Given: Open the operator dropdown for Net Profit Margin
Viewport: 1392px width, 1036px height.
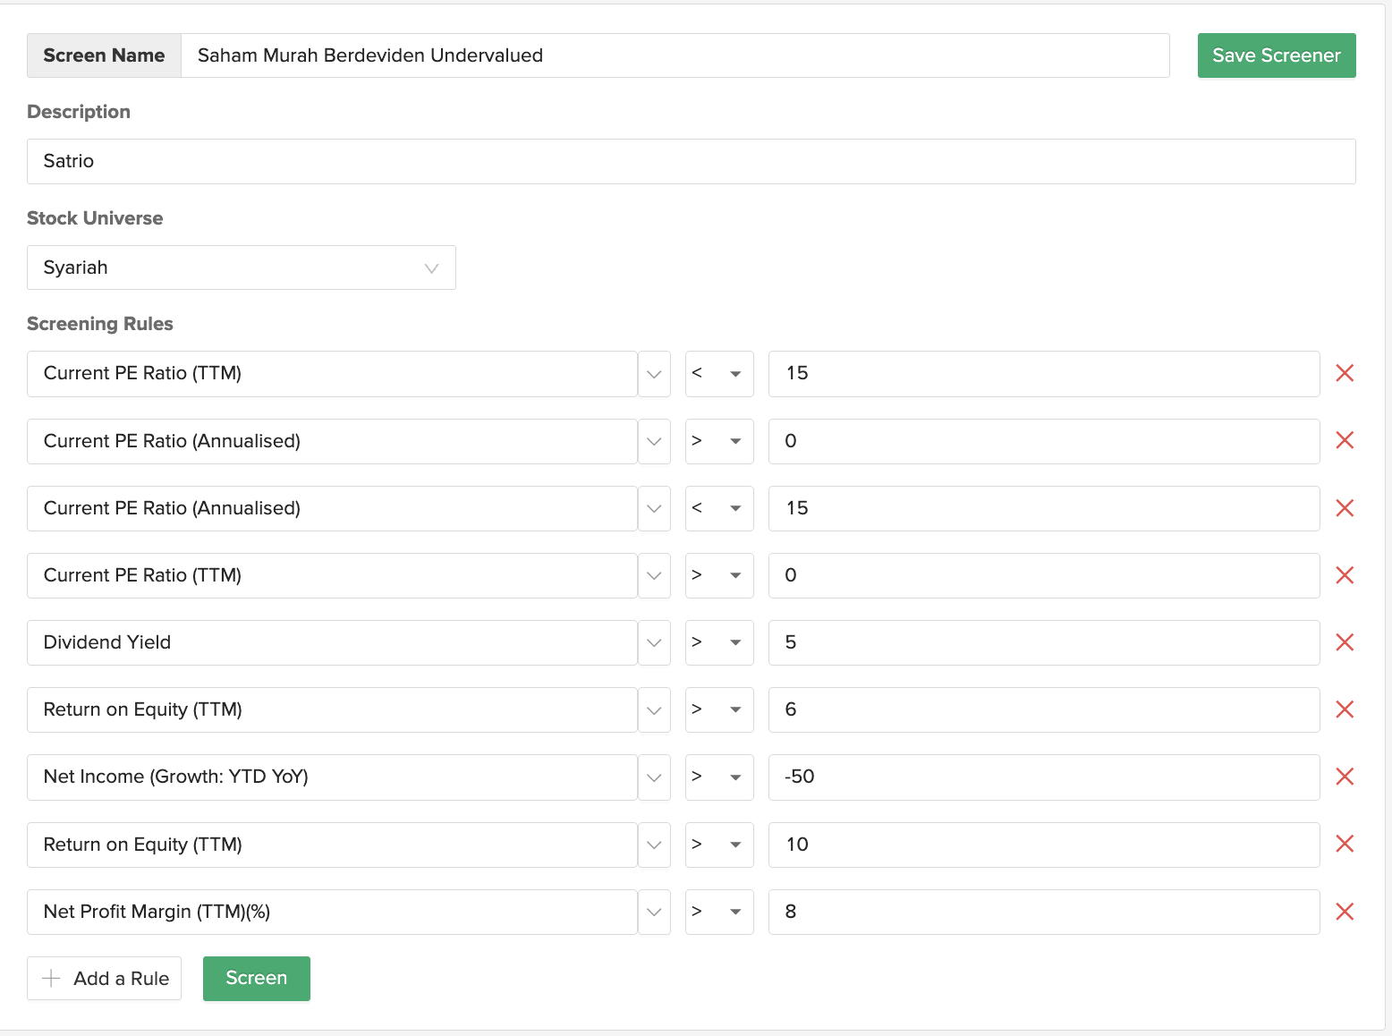Looking at the screenshot, I should [x=718, y=912].
